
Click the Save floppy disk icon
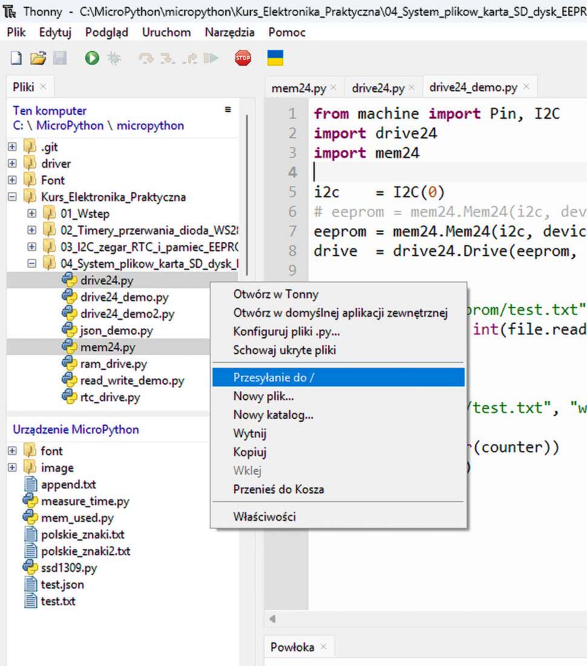[x=60, y=58]
